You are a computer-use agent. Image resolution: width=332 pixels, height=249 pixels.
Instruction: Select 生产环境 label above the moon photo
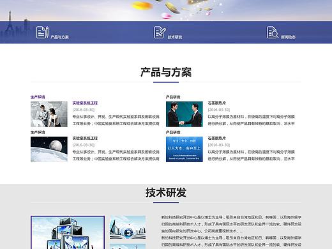tap(38, 132)
